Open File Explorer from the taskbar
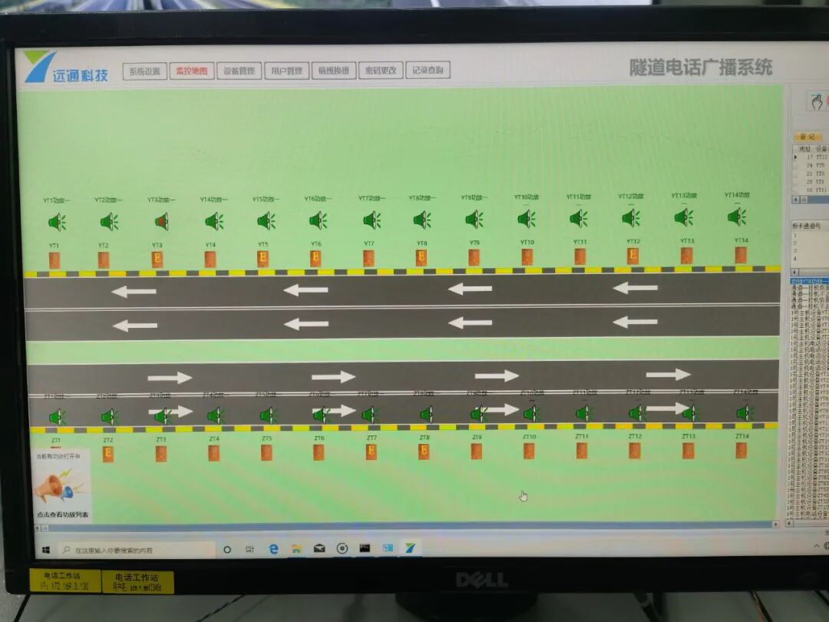Screen dimensions: 829x622 pyautogui.click(x=296, y=549)
